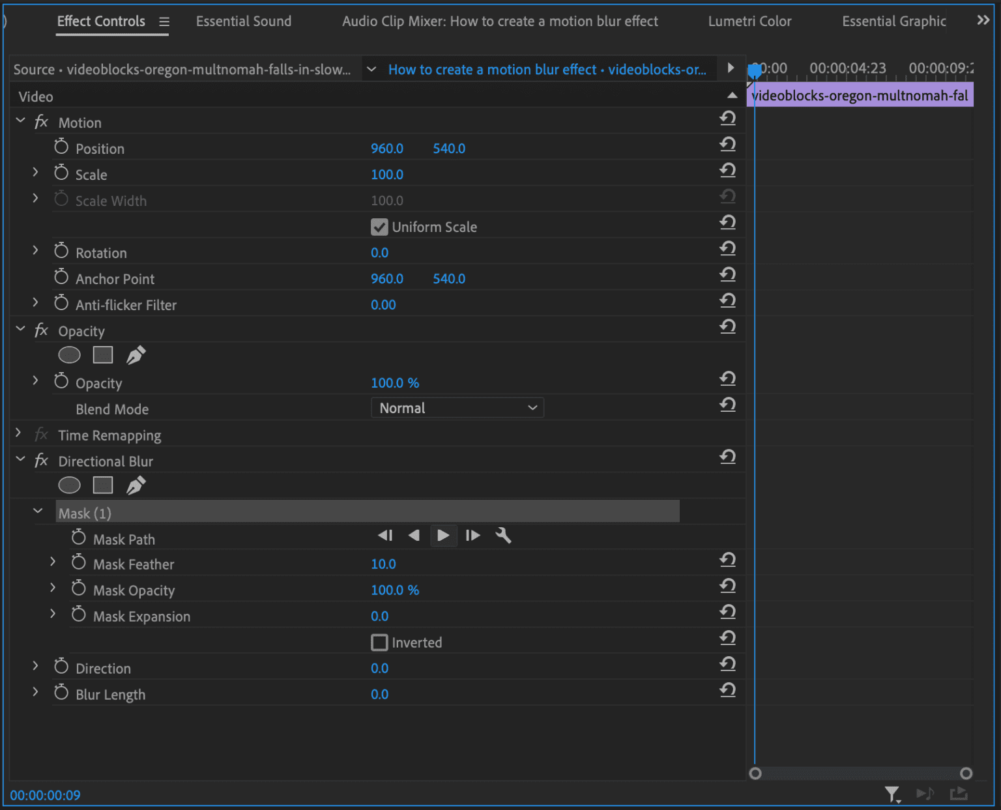The image size is (1001, 810).
Task: Open the Audio Clip Mixer tab
Action: click(x=500, y=22)
